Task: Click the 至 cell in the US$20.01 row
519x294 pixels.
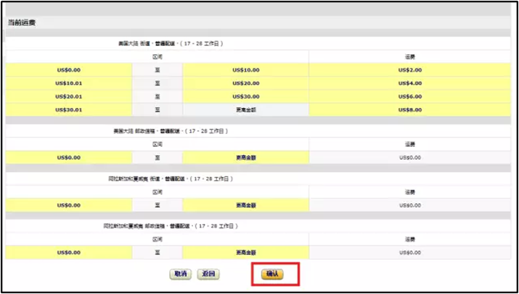Action: 157,97
